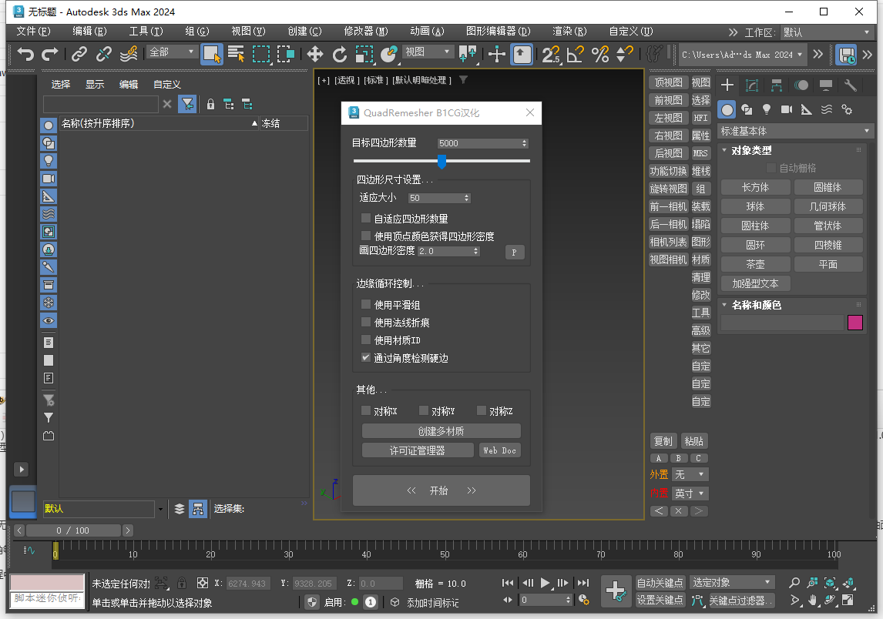This screenshot has width=883, height=619.
Task: Open the 文件(F) menu
Action: [33, 32]
